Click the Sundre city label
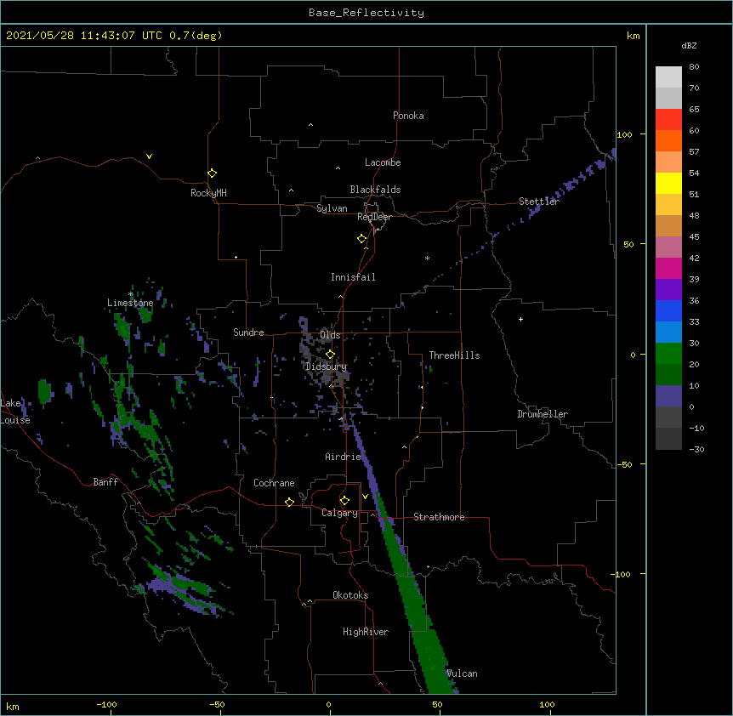Screen dimensions: 733x716 pos(248,332)
